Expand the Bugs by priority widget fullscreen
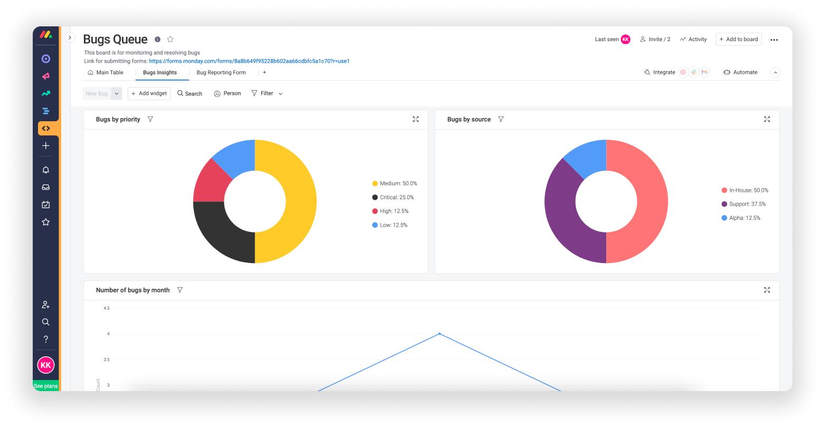 pyautogui.click(x=416, y=120)
